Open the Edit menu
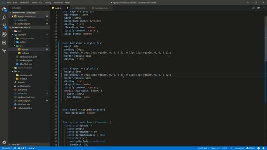267x150 pixels. pyautogui.click(x=15, y=2)
